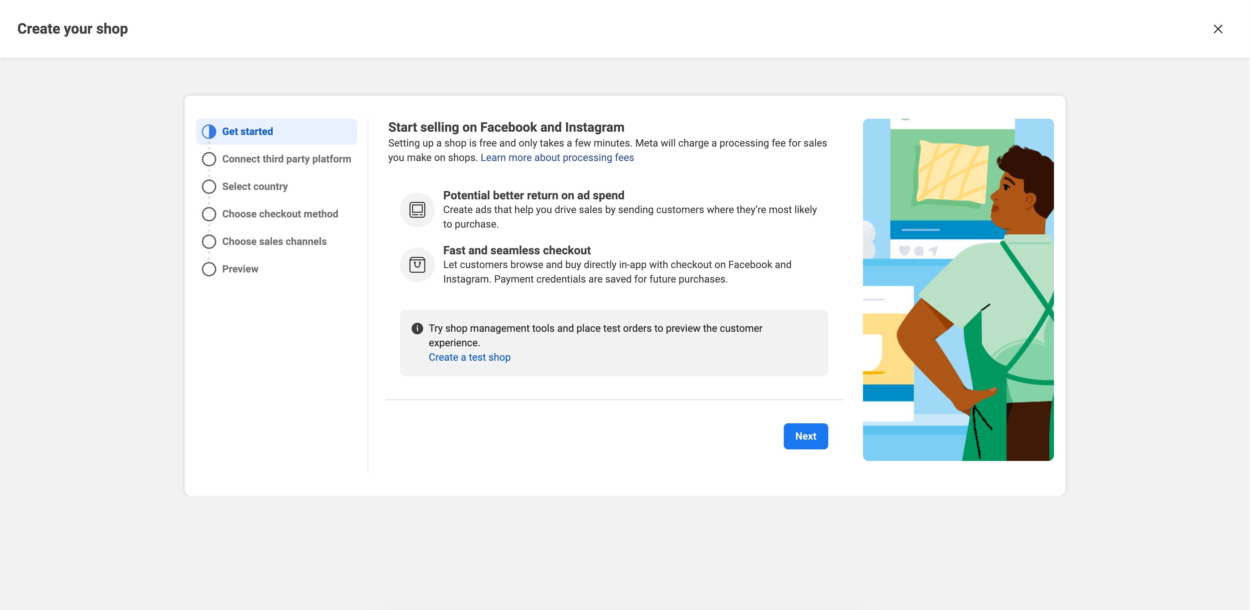Jump to Choose checkout method label

click(x=280, y=214)
